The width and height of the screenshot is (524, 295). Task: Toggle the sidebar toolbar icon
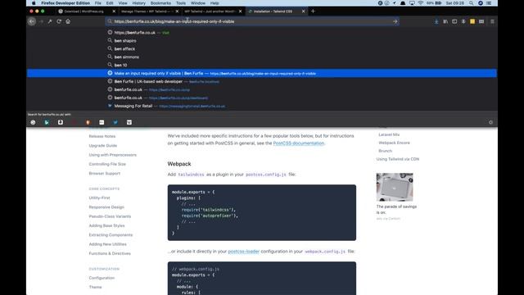[454, 21]
